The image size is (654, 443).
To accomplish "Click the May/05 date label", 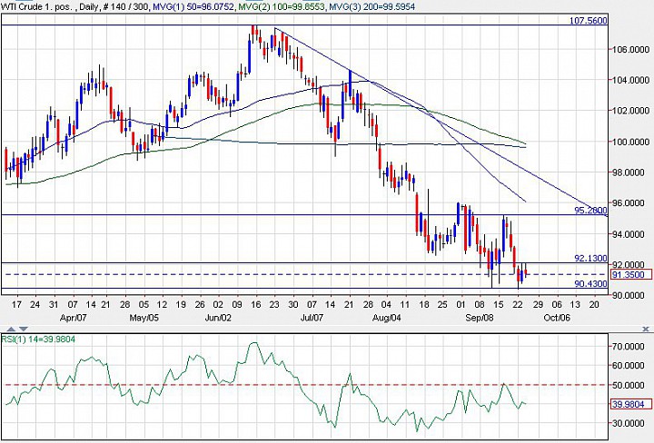I will click(x=144, y=318).
